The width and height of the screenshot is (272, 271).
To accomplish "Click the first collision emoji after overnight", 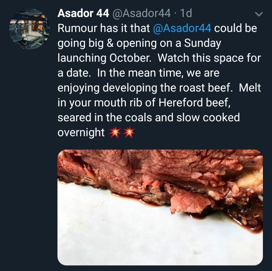I will coord(114,133).
